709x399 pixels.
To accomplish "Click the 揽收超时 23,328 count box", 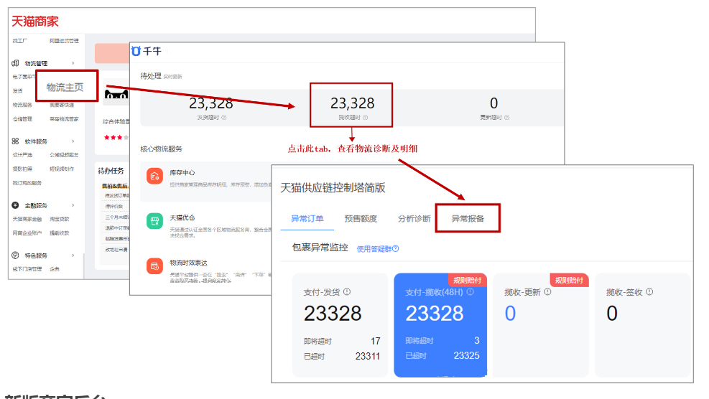I will click(351, 105).
